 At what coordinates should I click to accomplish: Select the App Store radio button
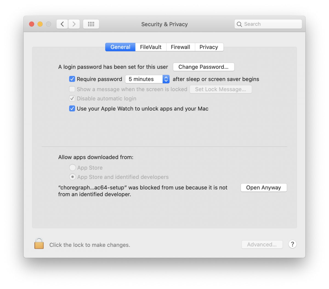pyautogui.click(x=72, y=167)
